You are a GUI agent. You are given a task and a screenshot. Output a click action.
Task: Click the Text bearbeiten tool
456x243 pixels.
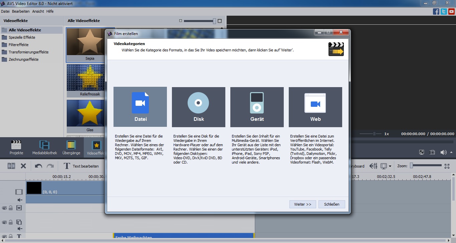click(81, 166)
